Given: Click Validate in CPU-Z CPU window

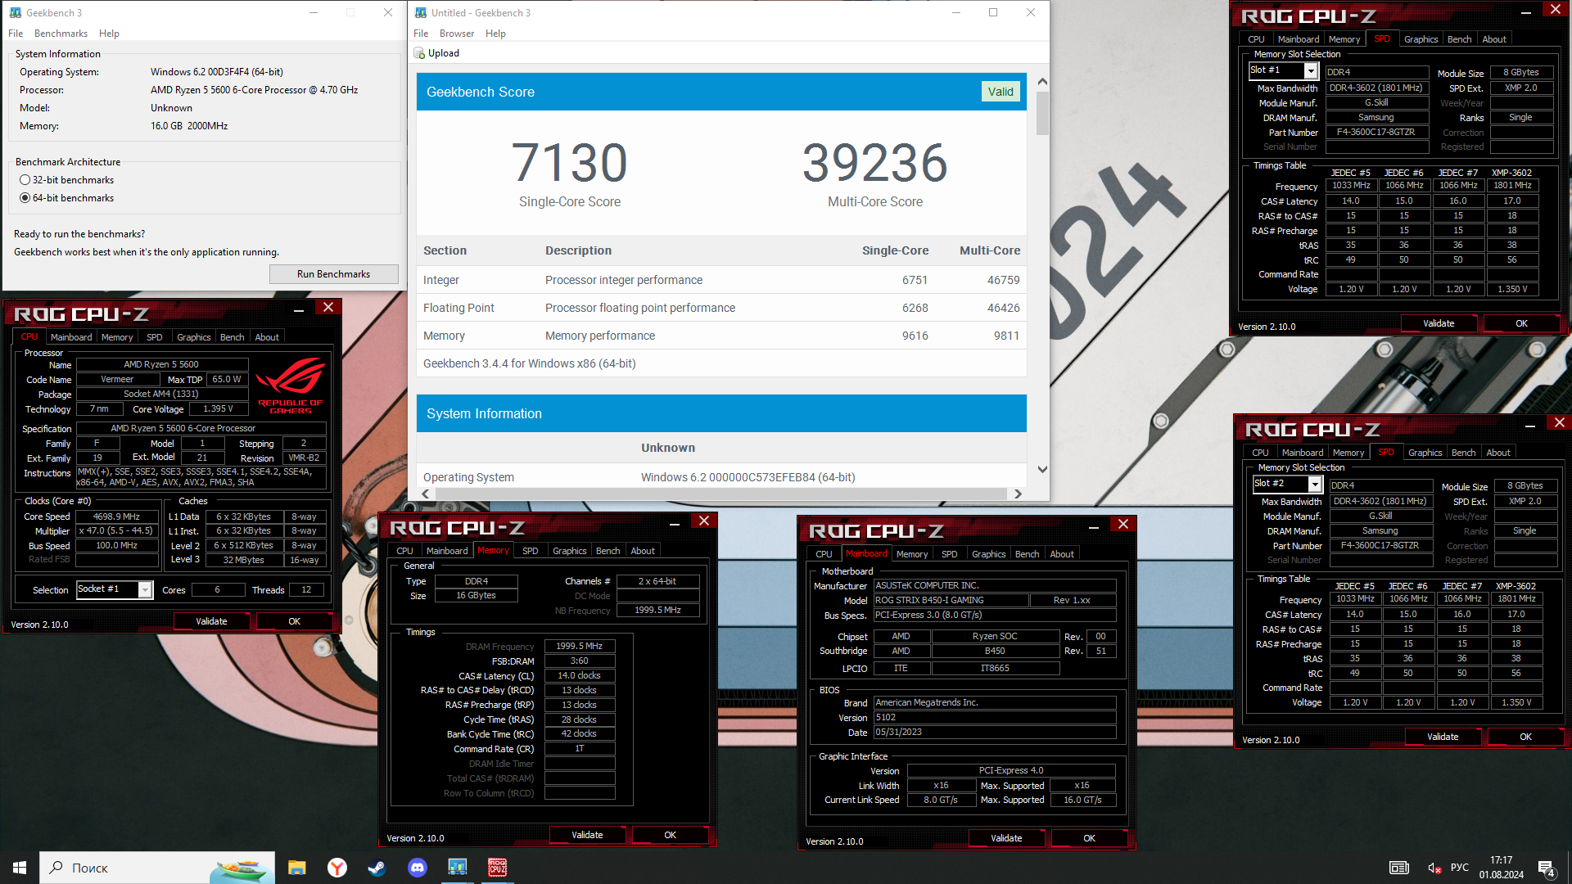Looking at the screenshot, I should (211, 621).
